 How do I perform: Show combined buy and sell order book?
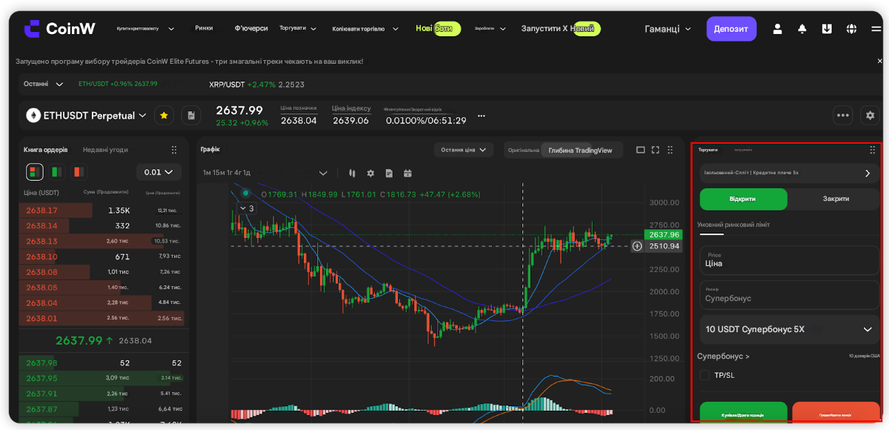coord(35,172)
